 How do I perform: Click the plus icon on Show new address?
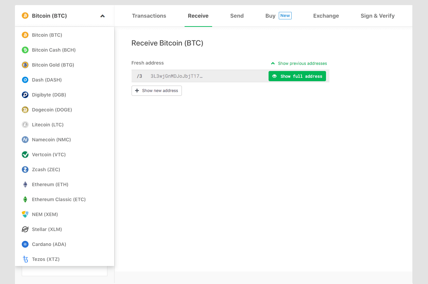pos(137,91)
